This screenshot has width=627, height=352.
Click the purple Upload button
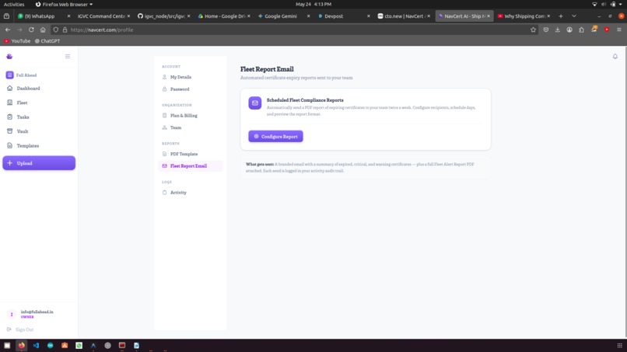39,163
